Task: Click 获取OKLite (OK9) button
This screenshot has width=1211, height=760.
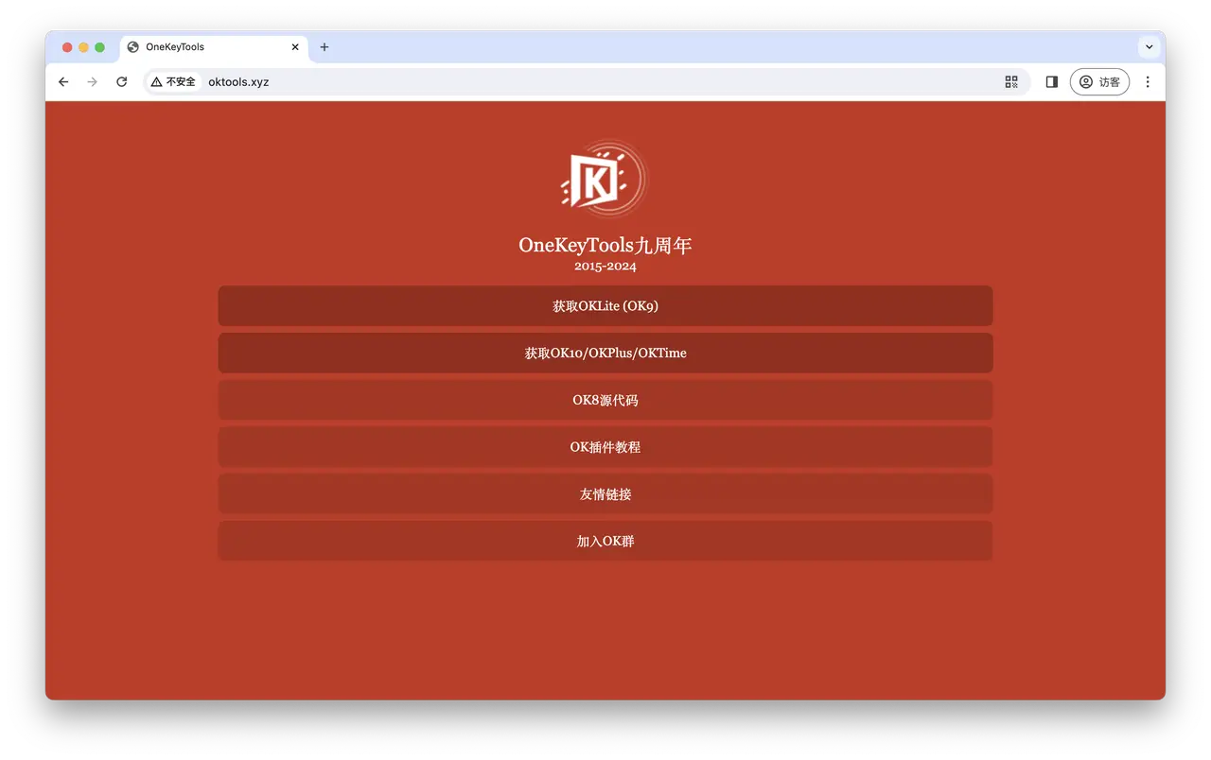Action: (x=605, y=306)
